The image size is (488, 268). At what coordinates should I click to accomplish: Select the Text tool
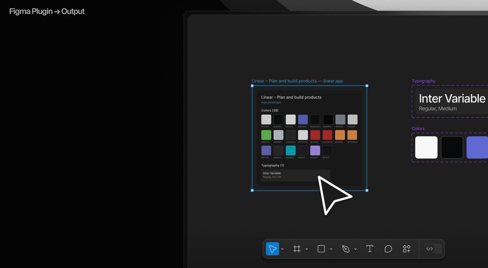tap(370, 249)
